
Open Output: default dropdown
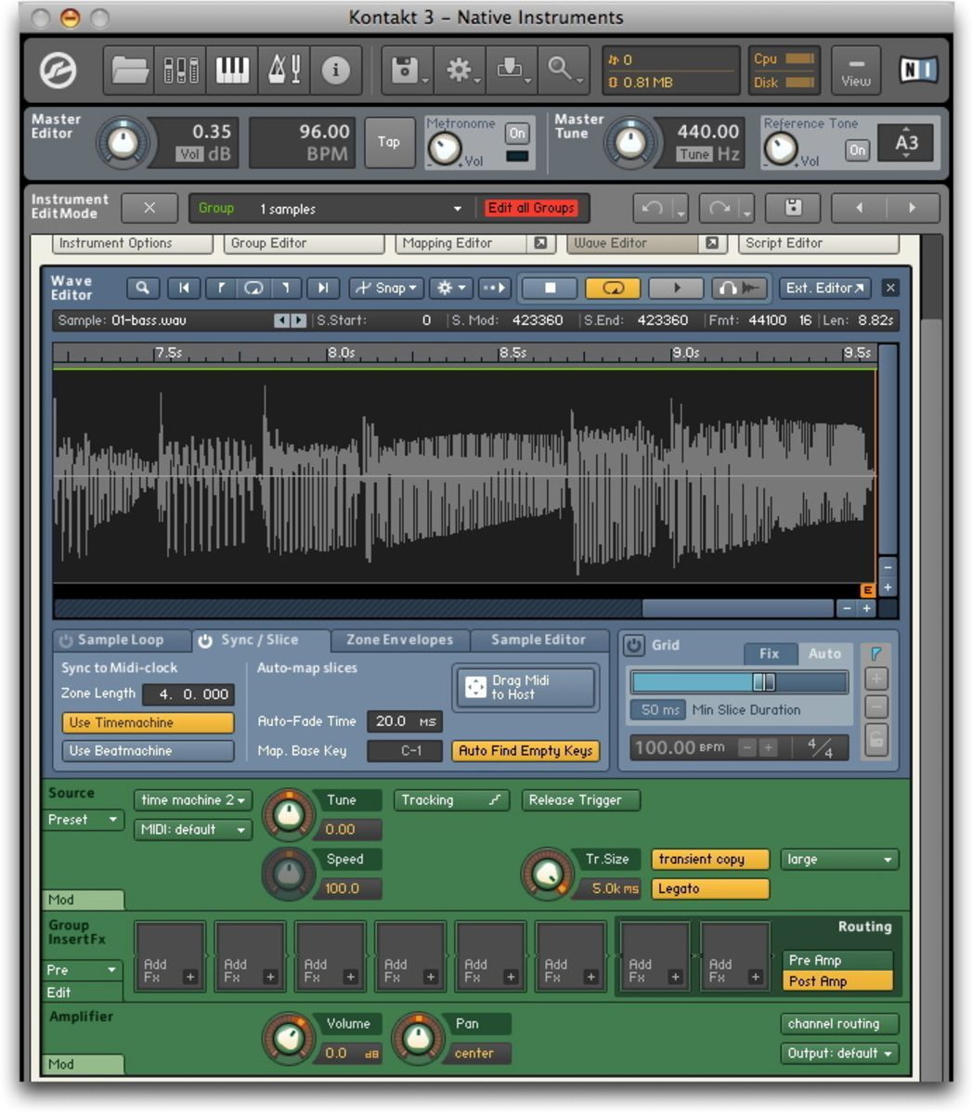click(839, 1053)
